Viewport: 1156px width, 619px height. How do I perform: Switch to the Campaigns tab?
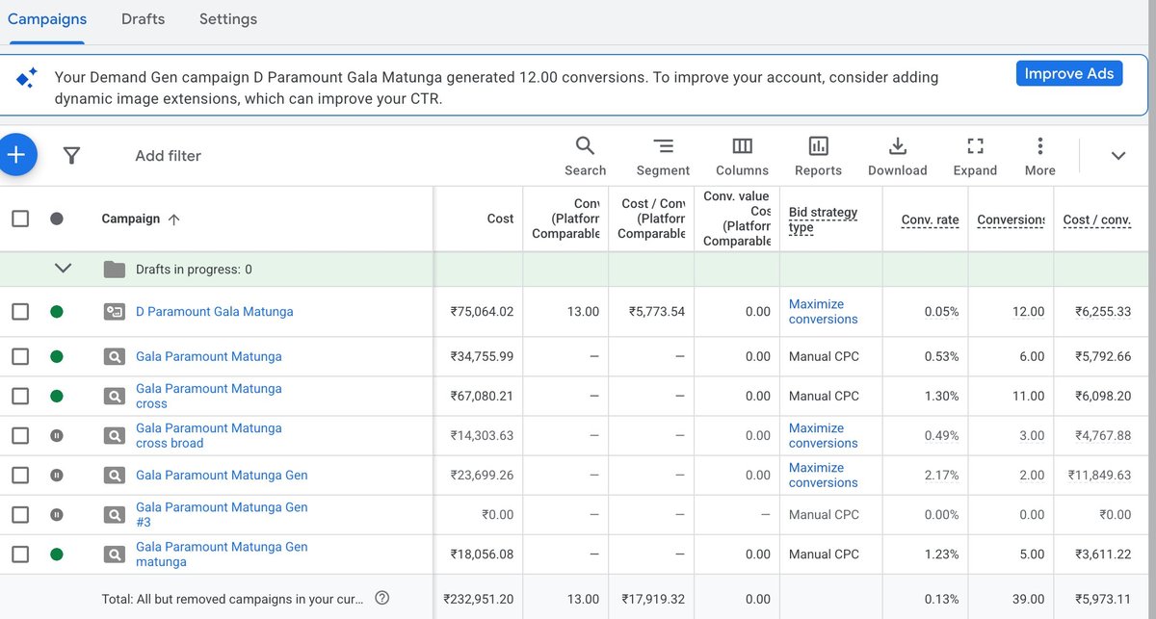(47, 19)
